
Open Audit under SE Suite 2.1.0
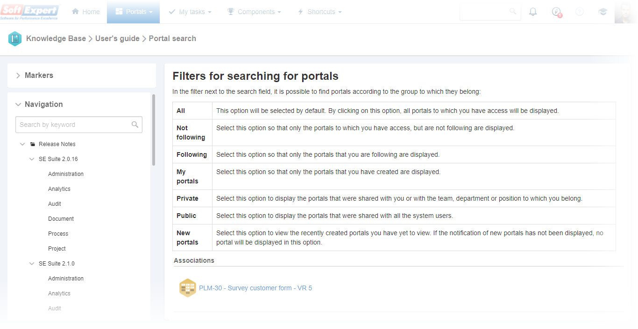click(x=55, y=308)
